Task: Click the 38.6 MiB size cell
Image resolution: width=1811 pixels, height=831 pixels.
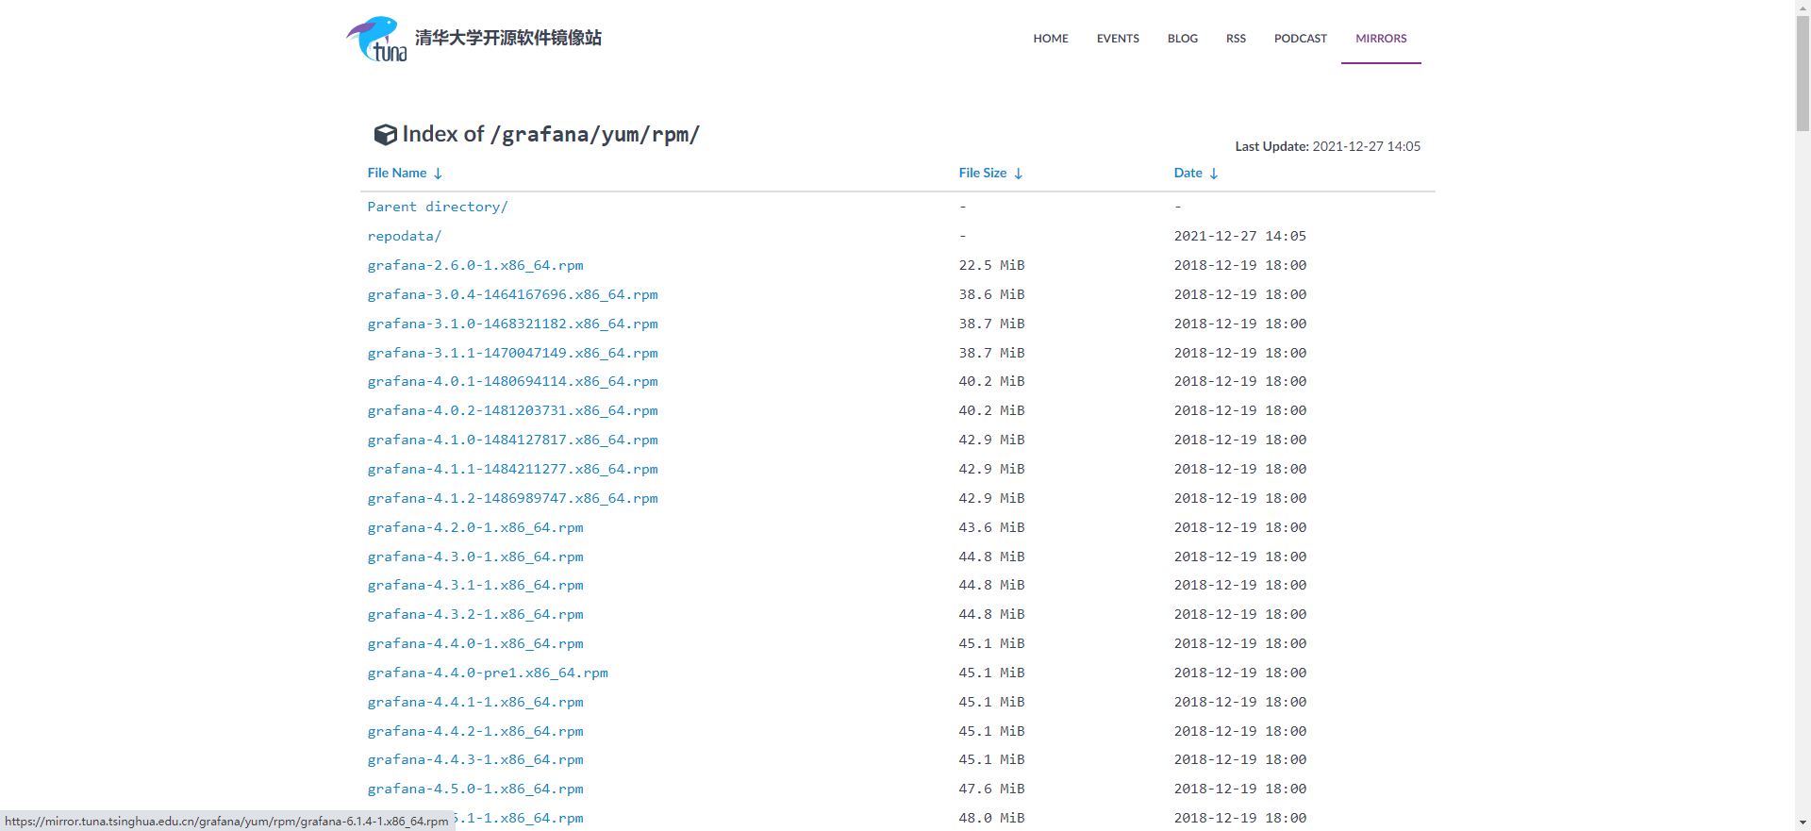Action: (x=991, y=294)
